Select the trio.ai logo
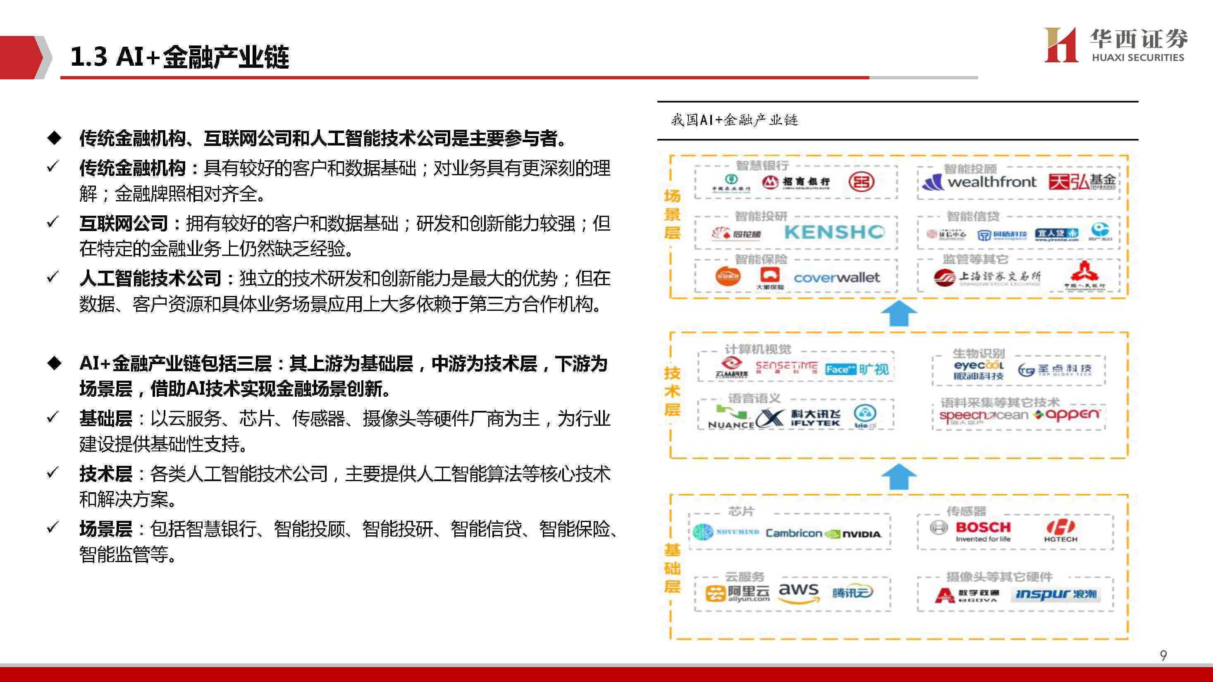 (x=865, y=417)
